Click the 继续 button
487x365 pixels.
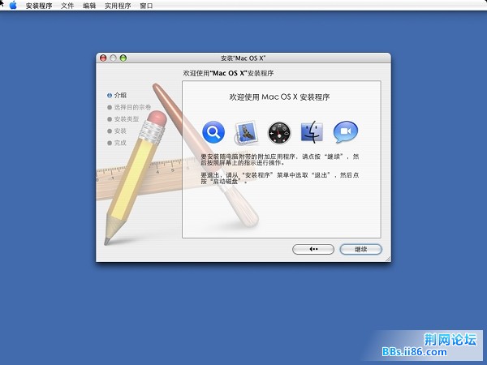pyautogui.click(x=360, y=249)
